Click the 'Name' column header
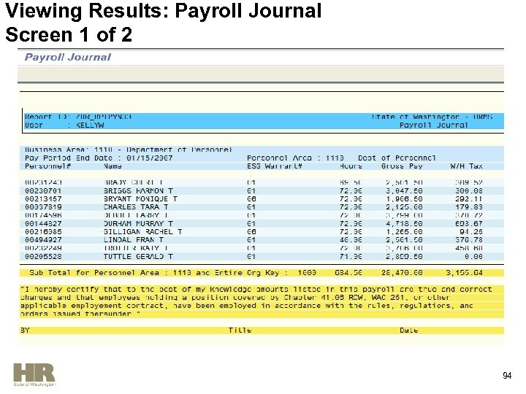This screenshot has width=526, height=394. pyautogui.click(x=113, y=166)
